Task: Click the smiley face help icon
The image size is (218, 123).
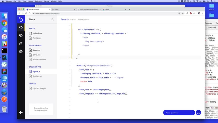Action: [198, 113]
